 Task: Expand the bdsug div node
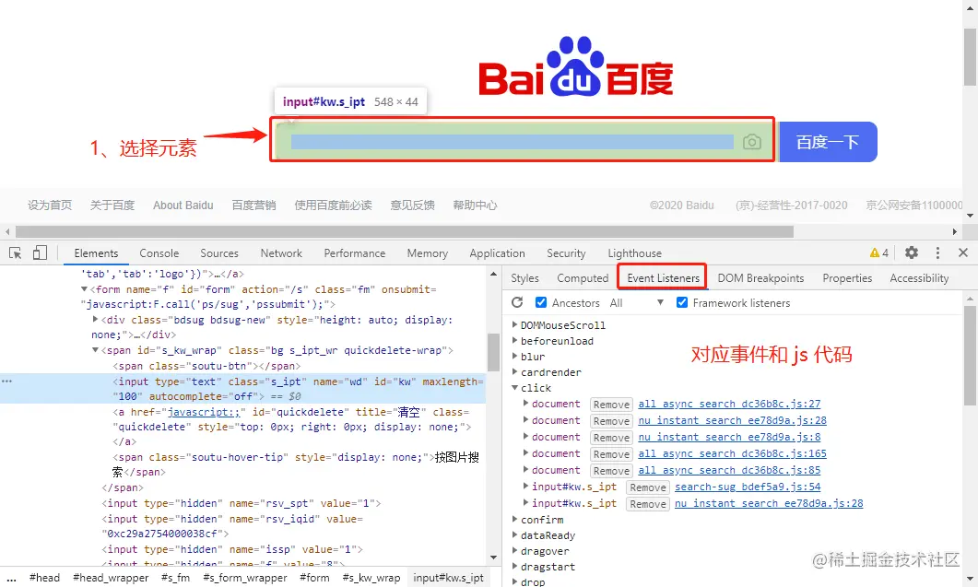pyautogui.click(x=96, y=320)
